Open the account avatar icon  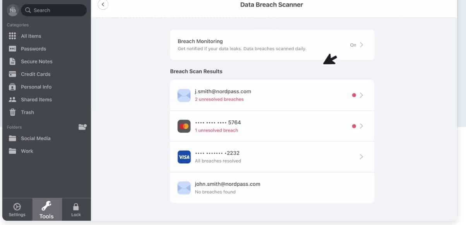(13, 10)
